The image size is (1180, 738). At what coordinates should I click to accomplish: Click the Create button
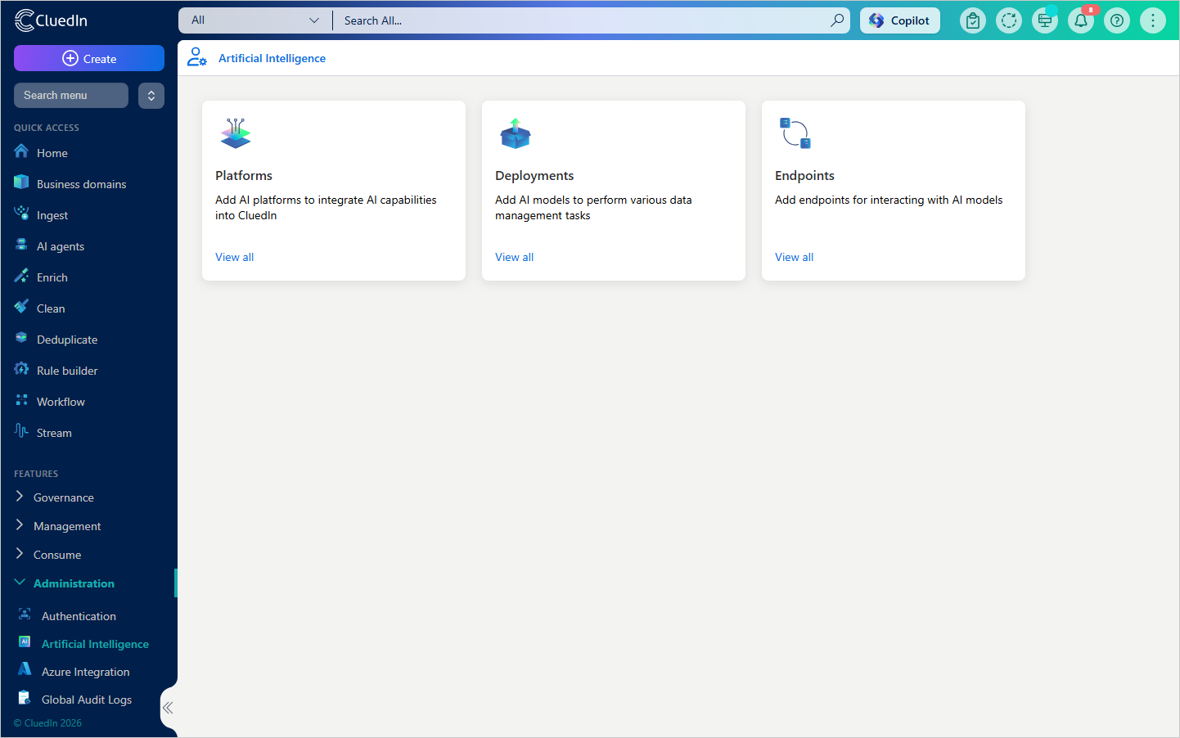(x=89, y=58)
